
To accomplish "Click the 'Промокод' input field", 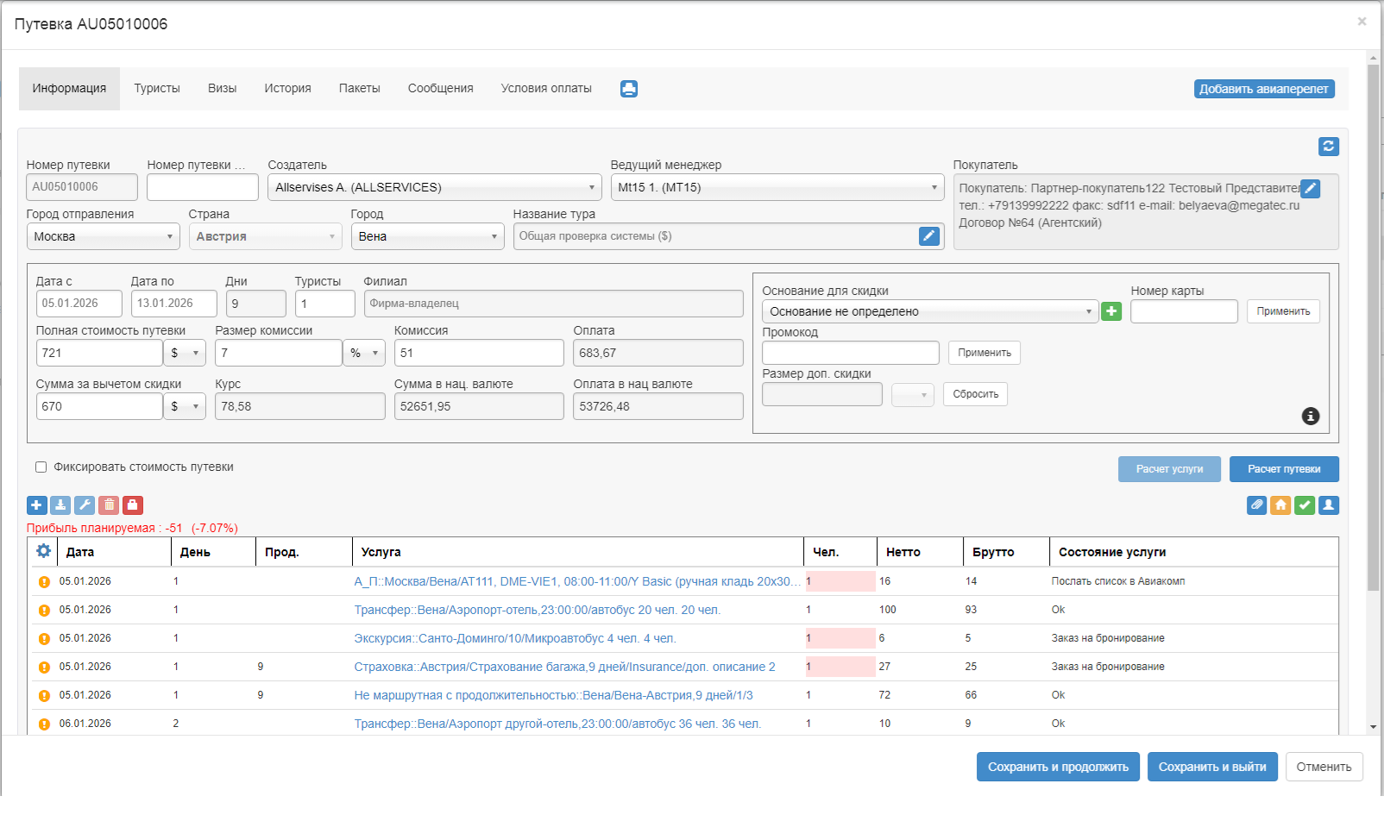I will click(850, 353).
